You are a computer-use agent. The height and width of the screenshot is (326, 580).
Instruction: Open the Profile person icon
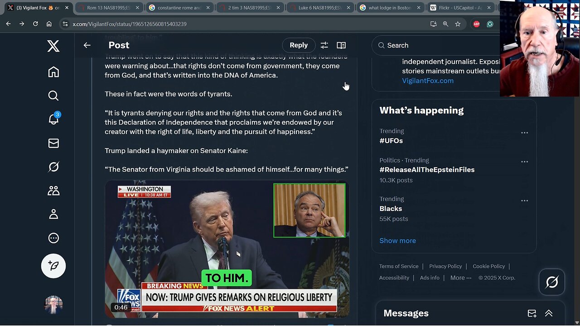(x=53, y=214)
